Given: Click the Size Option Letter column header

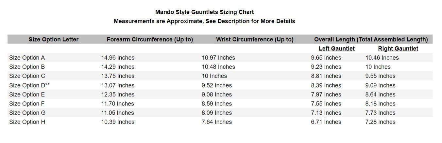Looking at the screenshot, I should tap(54, 39).
